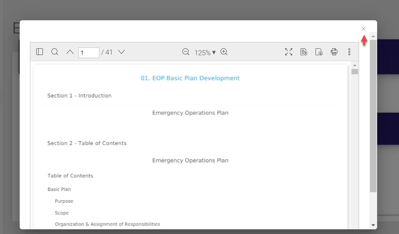
Task: Click the Purpose table of contents entry
Action: (x=64, y=201)
